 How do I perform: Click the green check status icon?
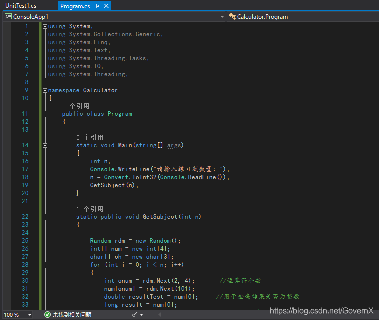(47, 315)
